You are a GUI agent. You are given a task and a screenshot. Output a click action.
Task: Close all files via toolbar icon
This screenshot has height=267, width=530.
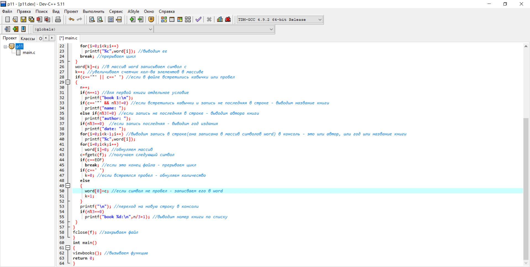(x=47, y=19)
